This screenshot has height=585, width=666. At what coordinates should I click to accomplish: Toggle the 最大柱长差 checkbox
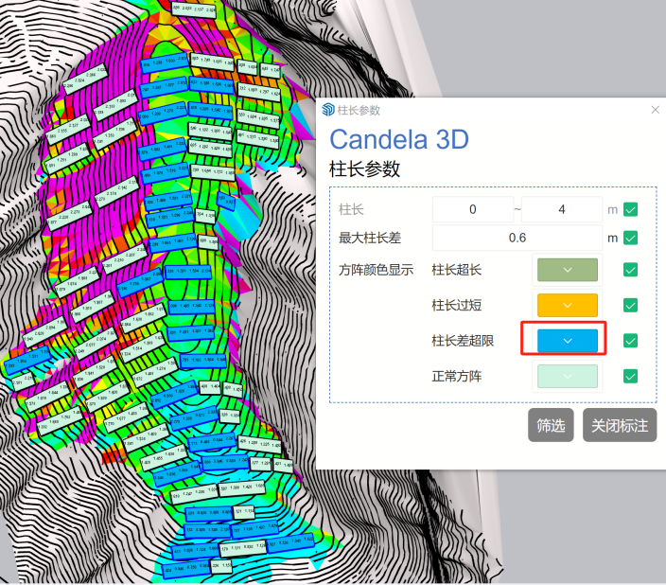click(630, 238)
